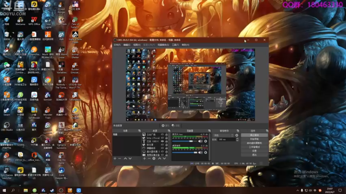This screenshot has height=194, width=346.
Task: Open the View menu in OBS
Action: pos(137,45)
